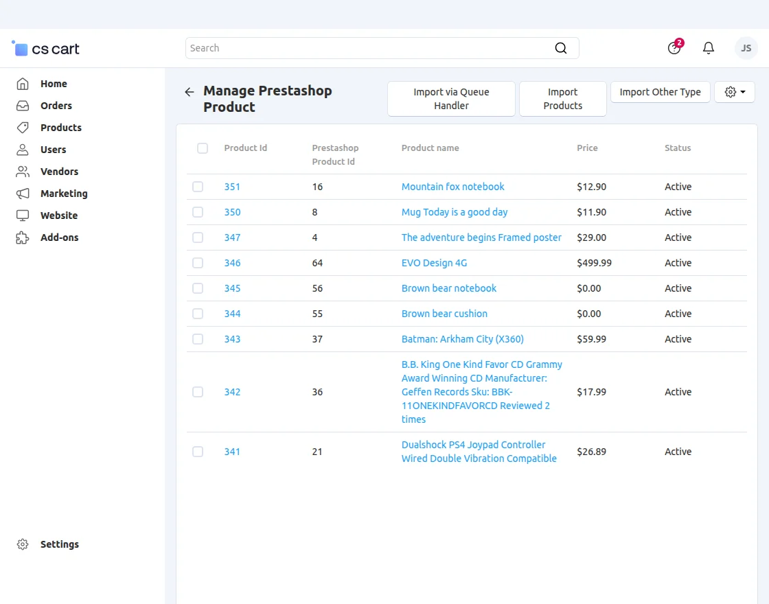Click the back arrow next to Manage Prestashop Product
Viewport: 769px width, 604px height.
point(189,91)
